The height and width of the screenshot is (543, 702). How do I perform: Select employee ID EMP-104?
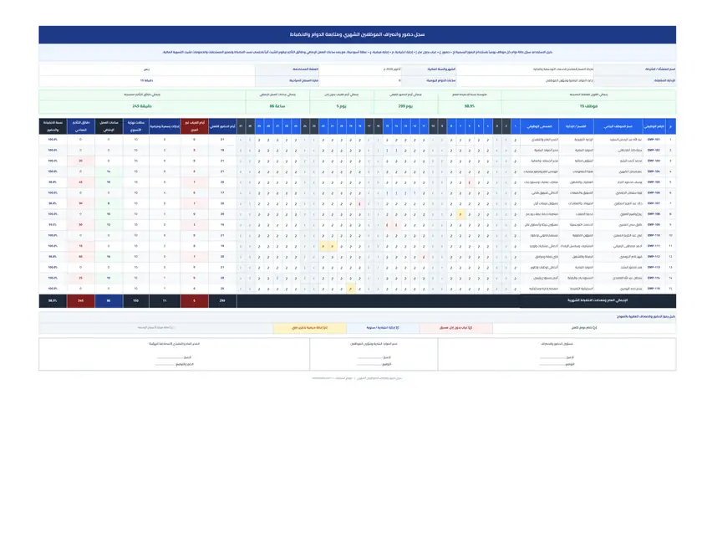point(654,172)
